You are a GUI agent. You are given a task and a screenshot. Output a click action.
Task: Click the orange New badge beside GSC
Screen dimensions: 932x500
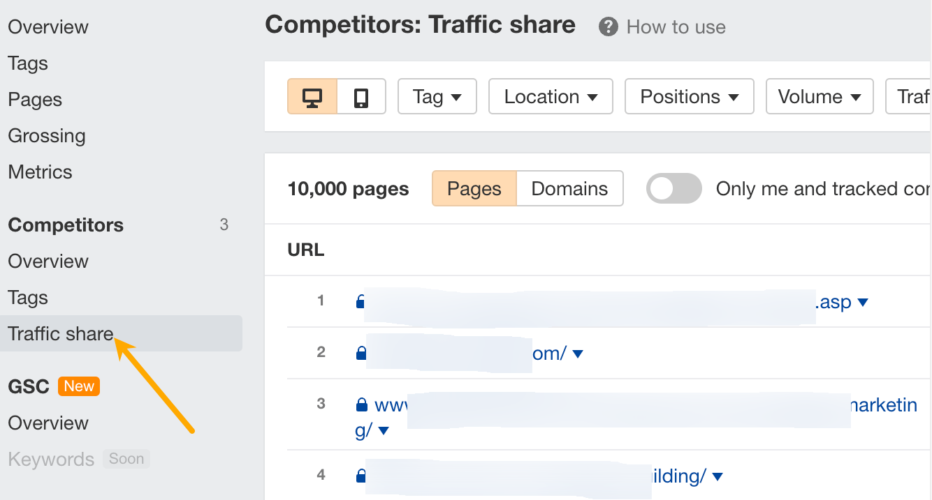pyautogui.click(x=79, y=386)
